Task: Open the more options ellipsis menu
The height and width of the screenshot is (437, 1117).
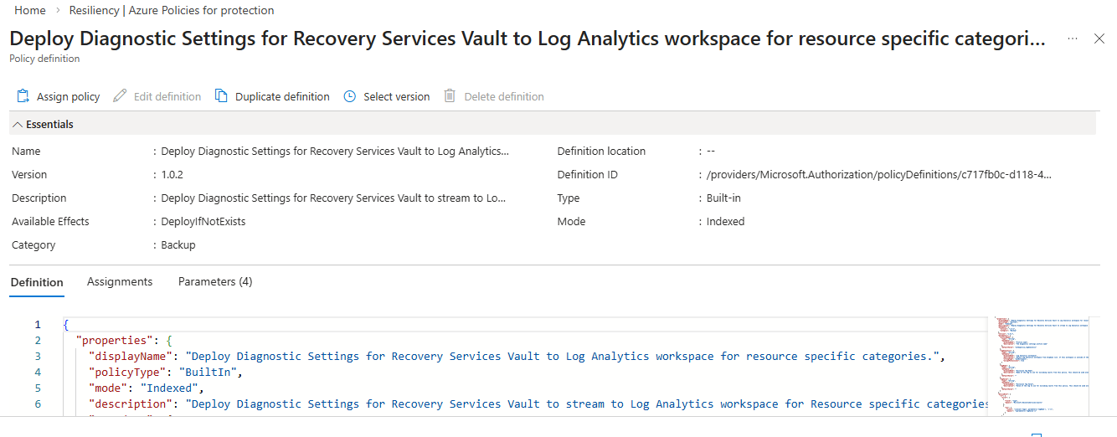Action: coord(1073,39)
